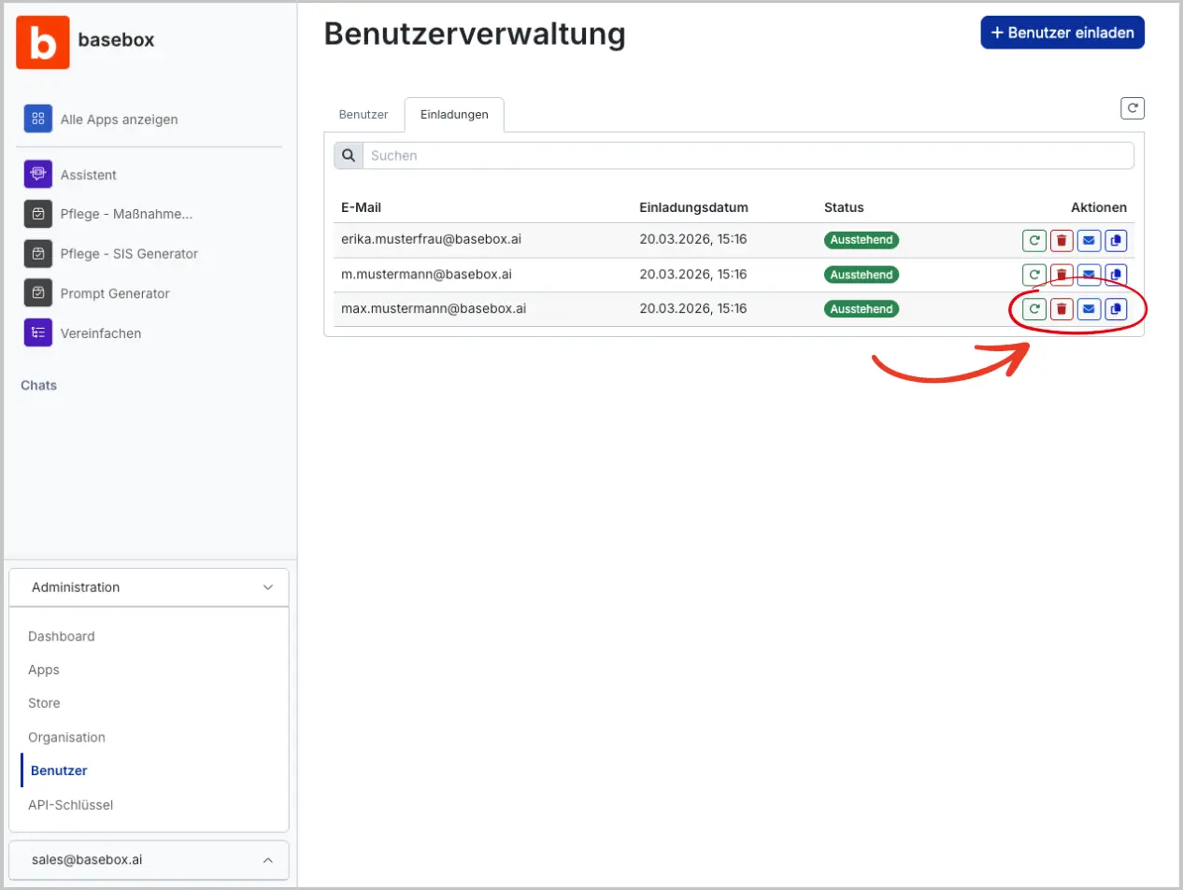Click inside the Suchen search field

coord(654,155)
